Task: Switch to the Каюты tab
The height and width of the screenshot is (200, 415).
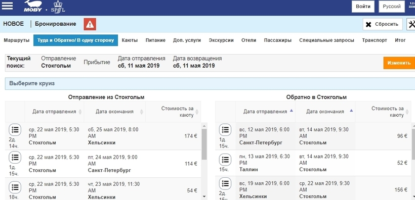Action: click(130, 40)
